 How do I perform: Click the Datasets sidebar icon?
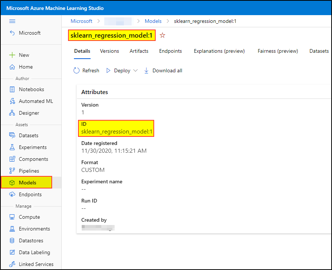click(x=12, y=135)
